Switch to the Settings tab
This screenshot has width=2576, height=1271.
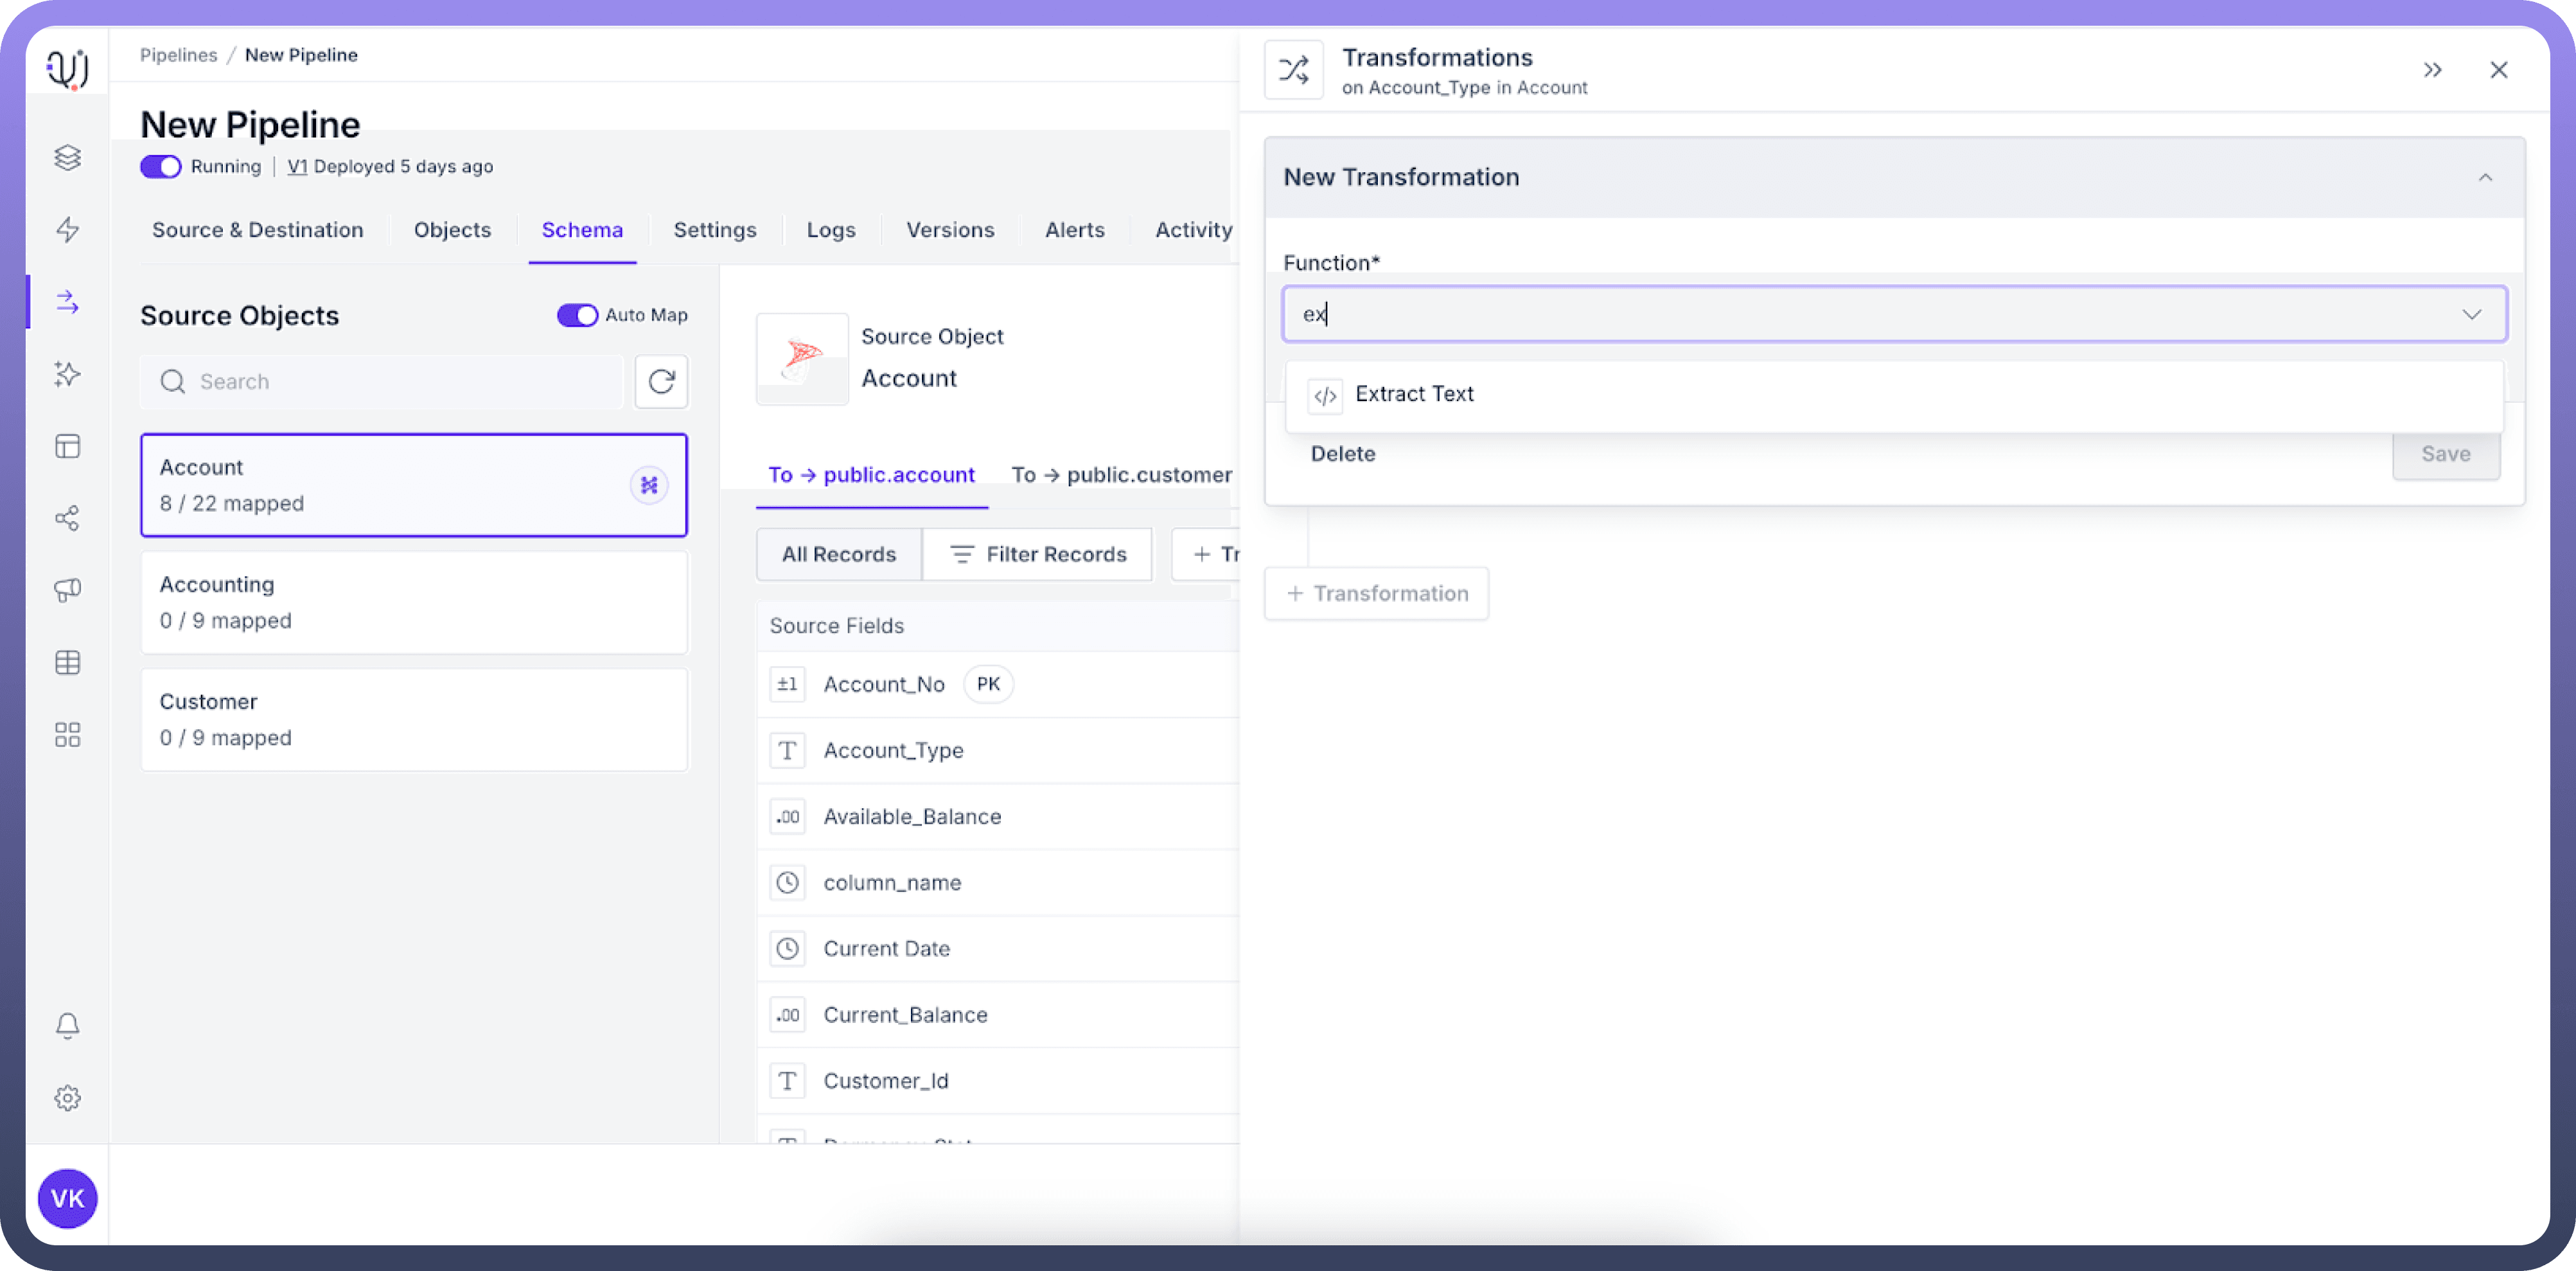(x=714, y=230)
